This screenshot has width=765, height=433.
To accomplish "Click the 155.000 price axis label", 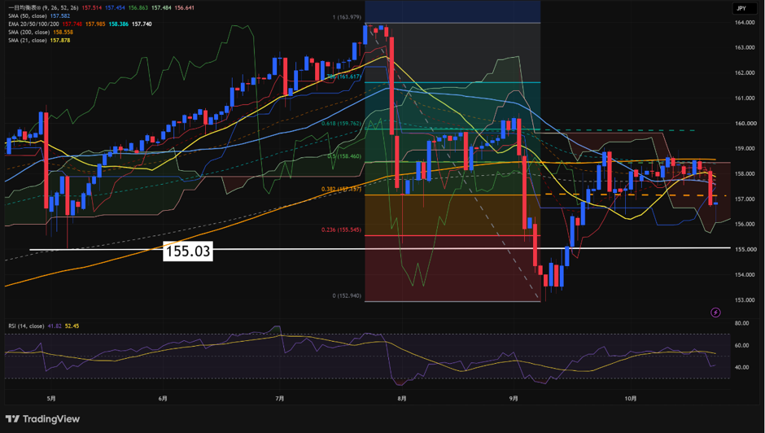I will coord(746,249).
